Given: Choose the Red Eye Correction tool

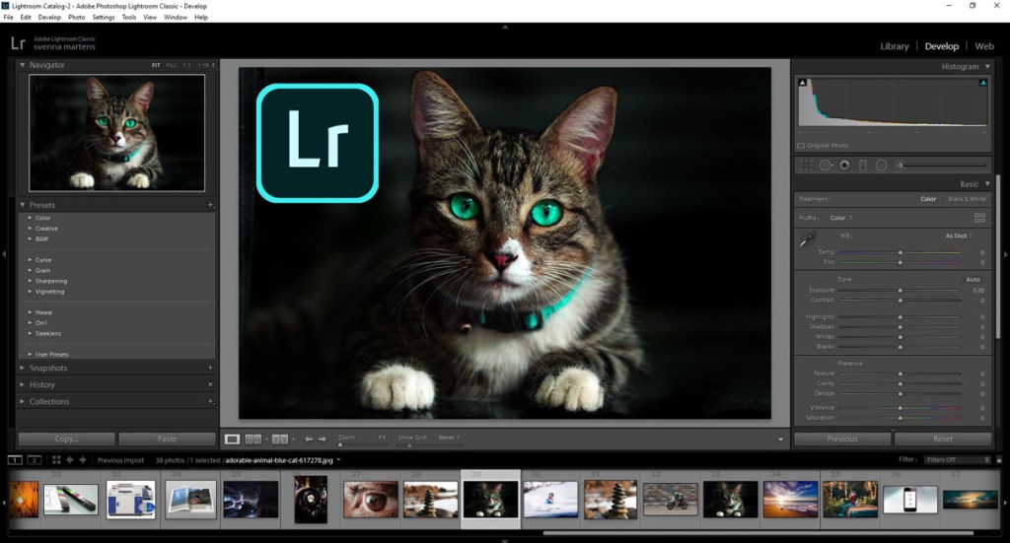Looking at the screenshot, I should click(x=844, y=166).
